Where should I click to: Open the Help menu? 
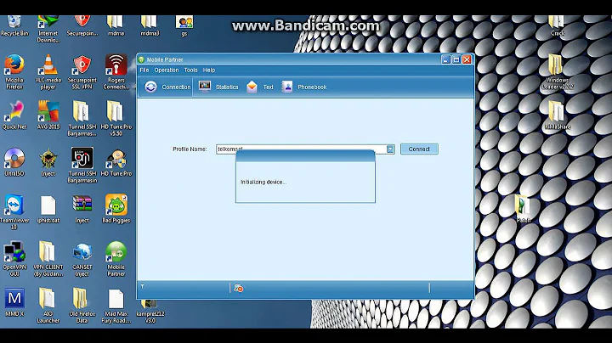click(x=209, y=70)
